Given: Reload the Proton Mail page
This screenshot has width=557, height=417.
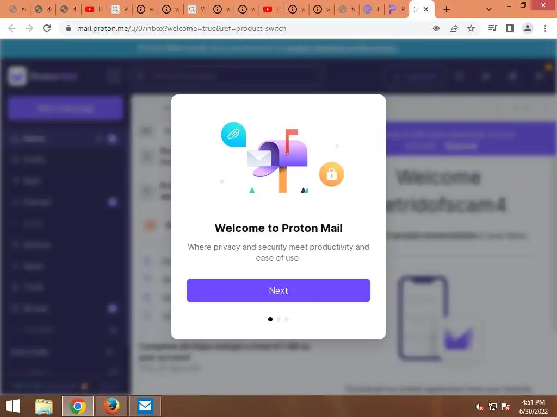Looking at the screenshot, I should point(47,28).
